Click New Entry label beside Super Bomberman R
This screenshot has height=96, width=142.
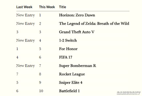pos(26,66)
